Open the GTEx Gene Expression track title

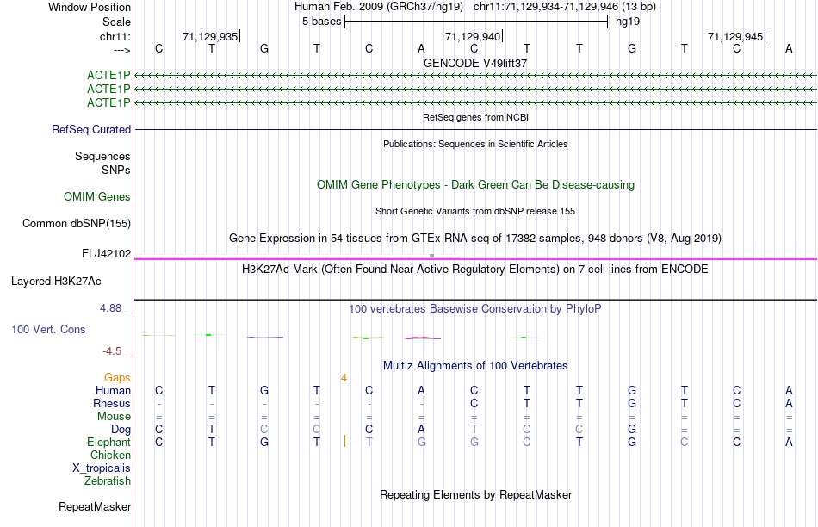475,239
